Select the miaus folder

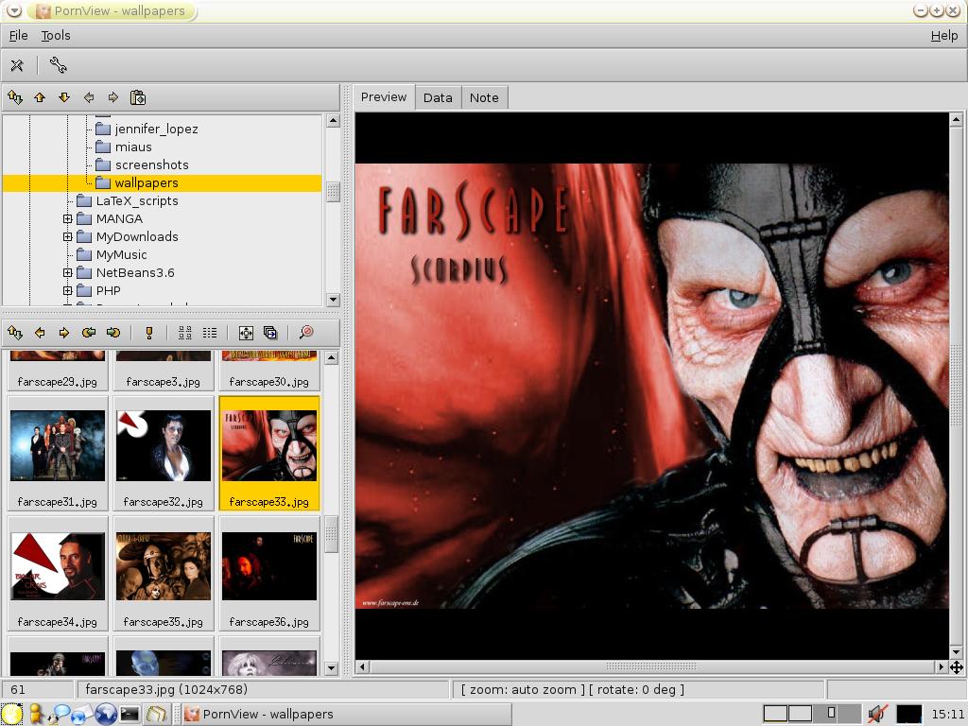[x=133, y=147]
